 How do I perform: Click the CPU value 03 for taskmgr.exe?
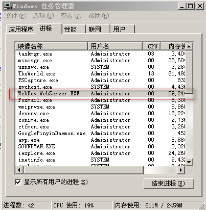point(151,54)
